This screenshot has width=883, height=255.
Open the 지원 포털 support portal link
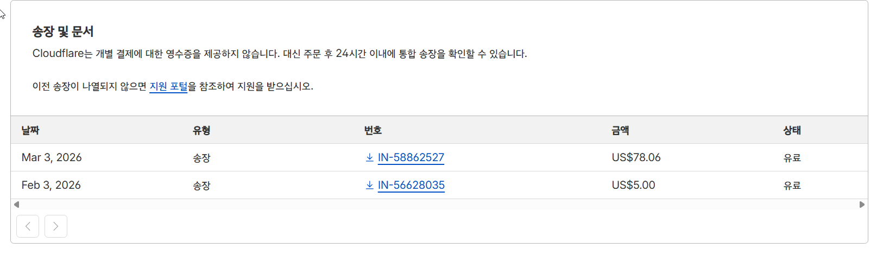[168, 86]
